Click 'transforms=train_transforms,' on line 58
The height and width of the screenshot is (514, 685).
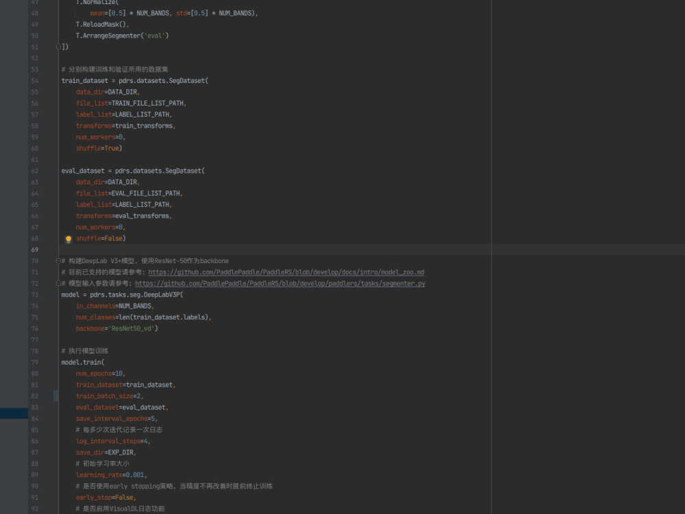click(x=126, y=126)
